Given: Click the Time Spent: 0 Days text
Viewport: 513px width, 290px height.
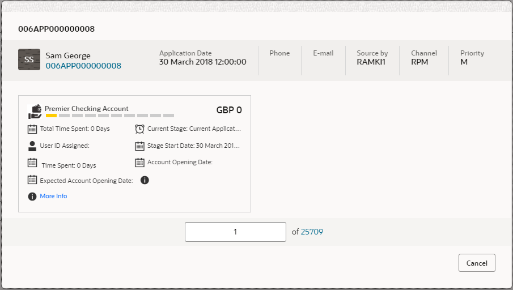Looking at the screenshot, I should (69, 165).
